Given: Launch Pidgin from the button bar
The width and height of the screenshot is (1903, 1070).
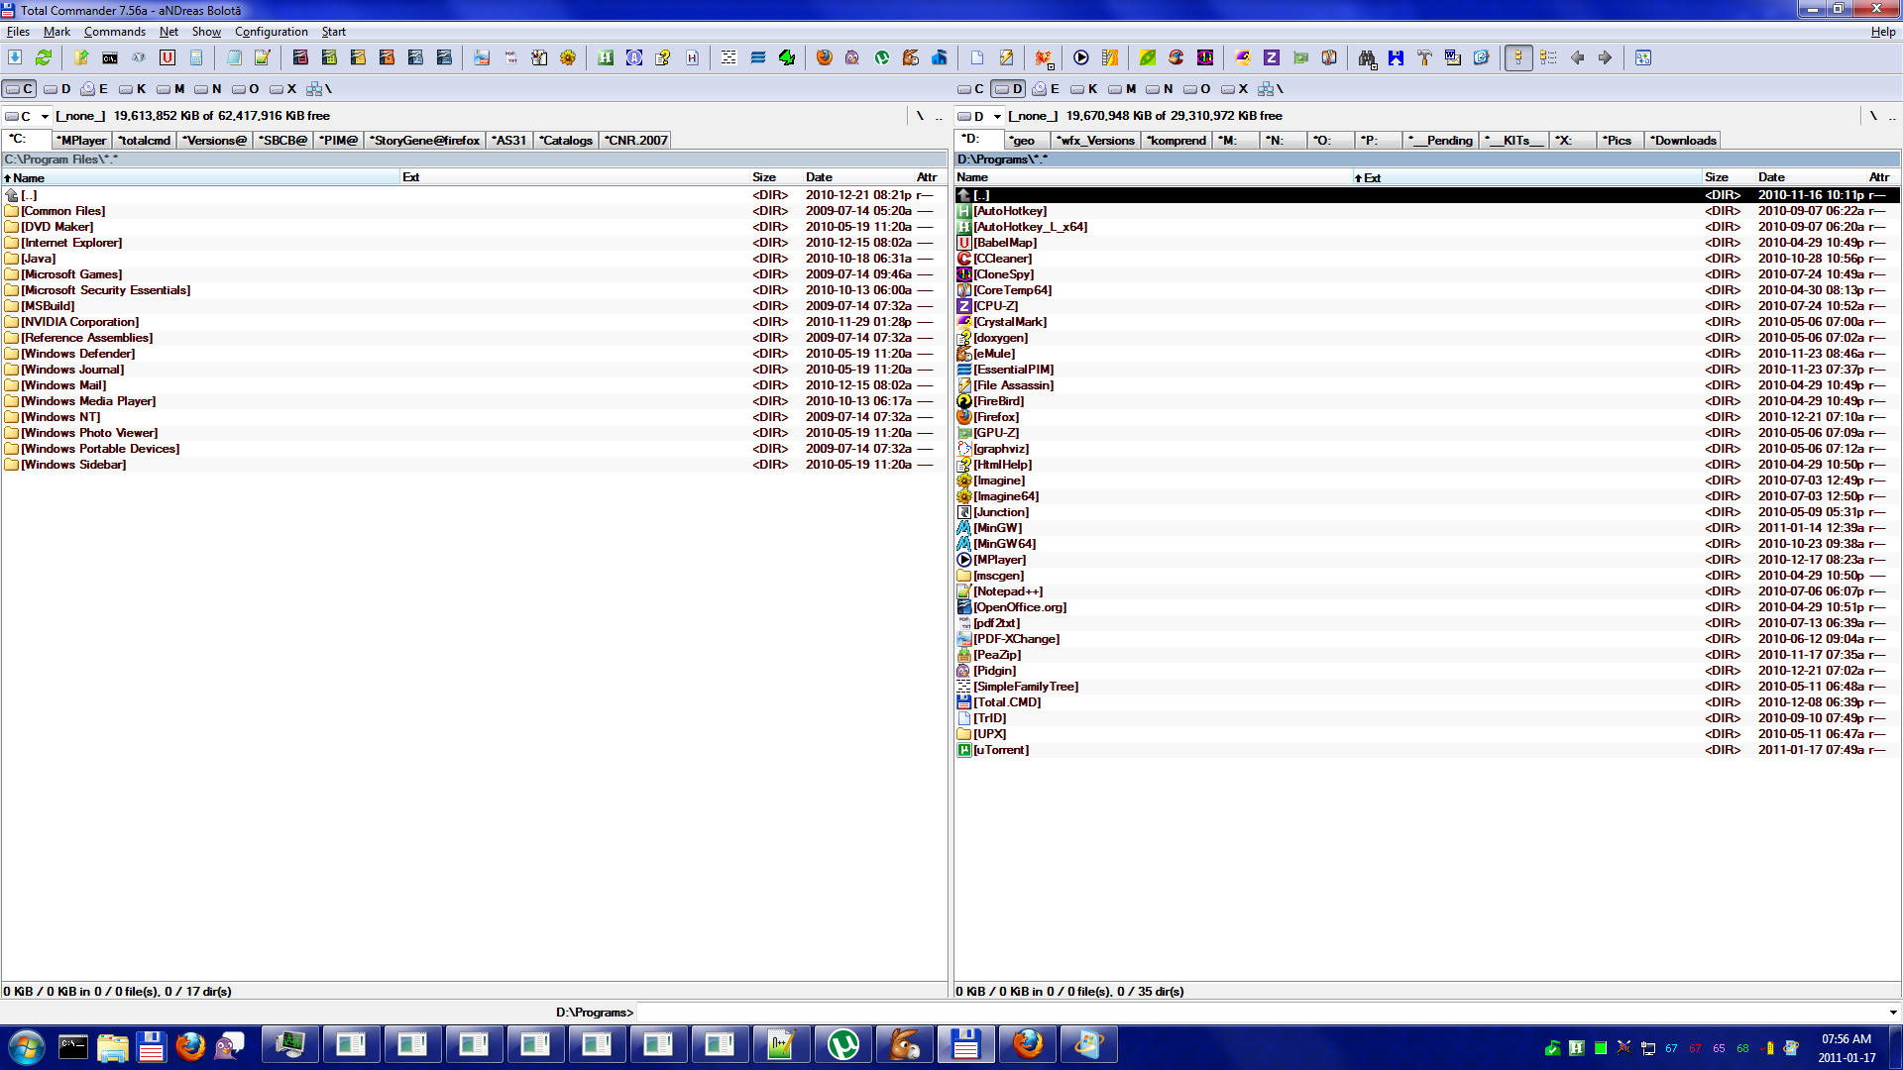Looking at the screenshot, I should pos(852,57).
